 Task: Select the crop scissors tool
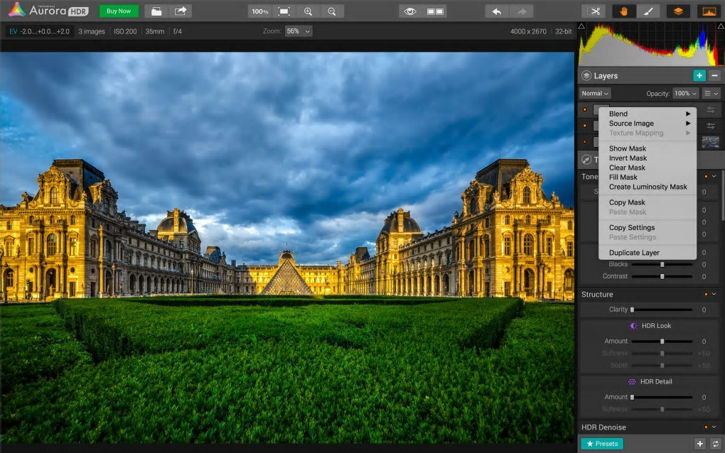pos(595,11)
